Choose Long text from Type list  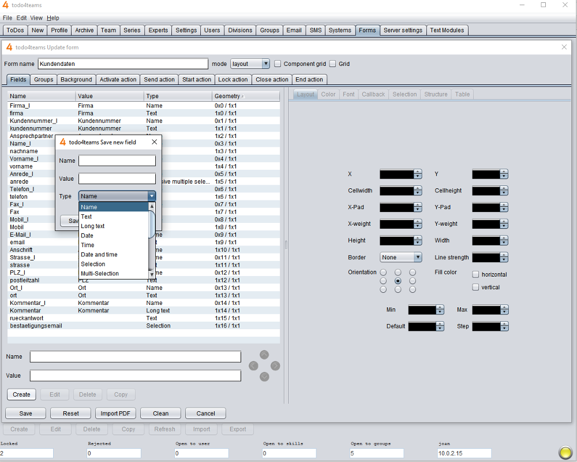pos(93,226)
